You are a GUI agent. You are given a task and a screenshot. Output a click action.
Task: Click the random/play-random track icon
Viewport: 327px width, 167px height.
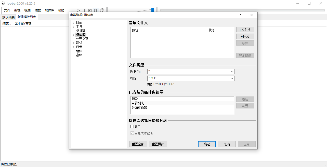tap(102, 10)
